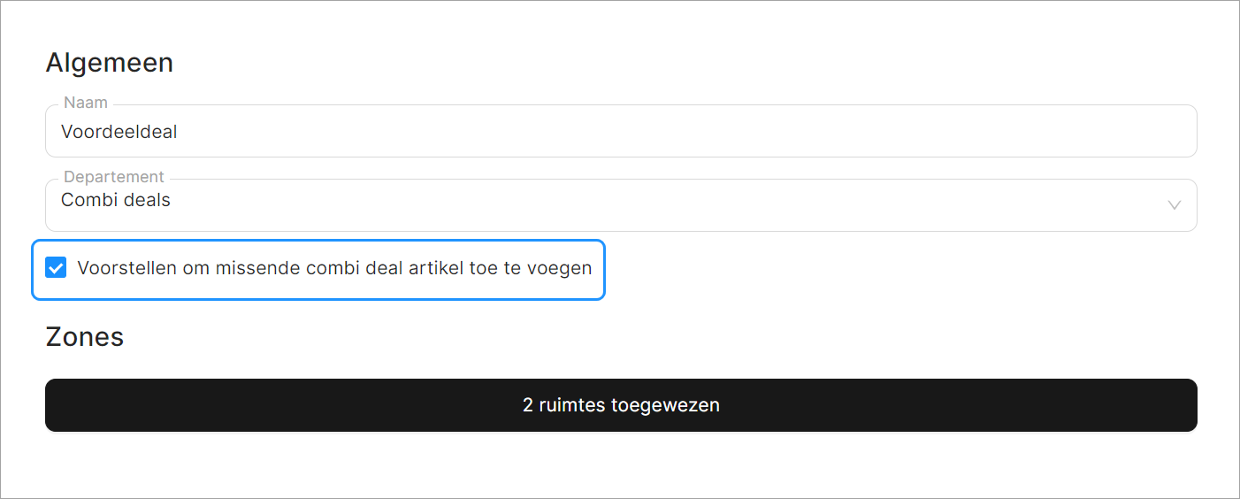Click the empty area right of Voordeeldeal in Naam

click(708, 132)
